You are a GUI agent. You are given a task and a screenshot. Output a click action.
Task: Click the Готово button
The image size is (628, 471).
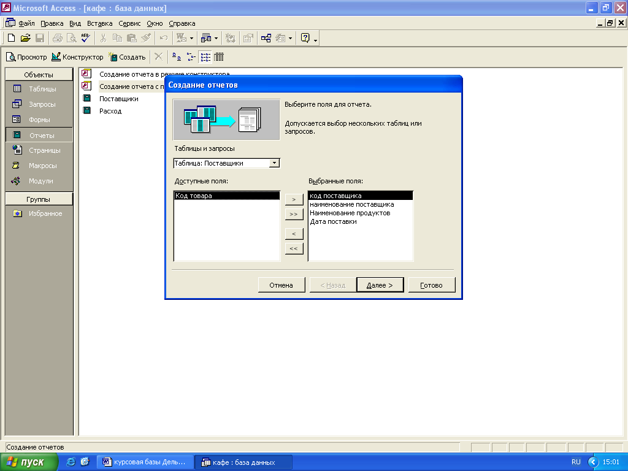[431, 285]
